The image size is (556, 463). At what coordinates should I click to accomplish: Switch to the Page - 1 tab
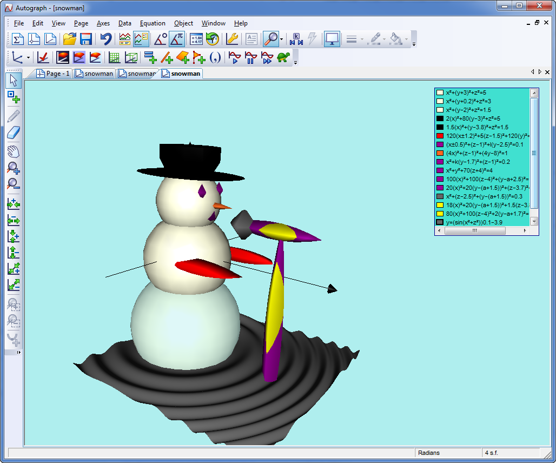click(54, 74)
